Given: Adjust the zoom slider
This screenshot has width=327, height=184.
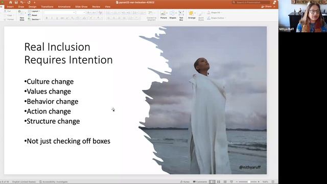Looking at the screenshot, I should point(247,182).
